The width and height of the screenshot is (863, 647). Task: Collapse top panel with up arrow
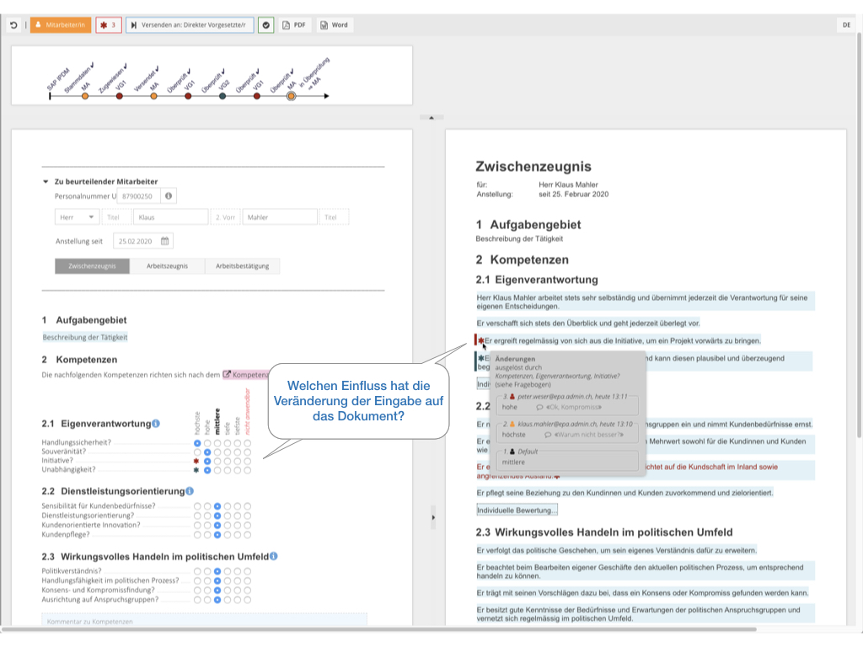pos(431,118)
